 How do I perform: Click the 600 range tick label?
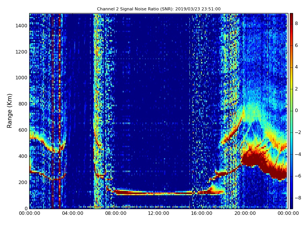(x=23, y=130)
